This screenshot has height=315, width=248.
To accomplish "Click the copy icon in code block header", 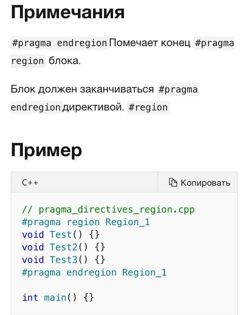I will tap(173, 182).
